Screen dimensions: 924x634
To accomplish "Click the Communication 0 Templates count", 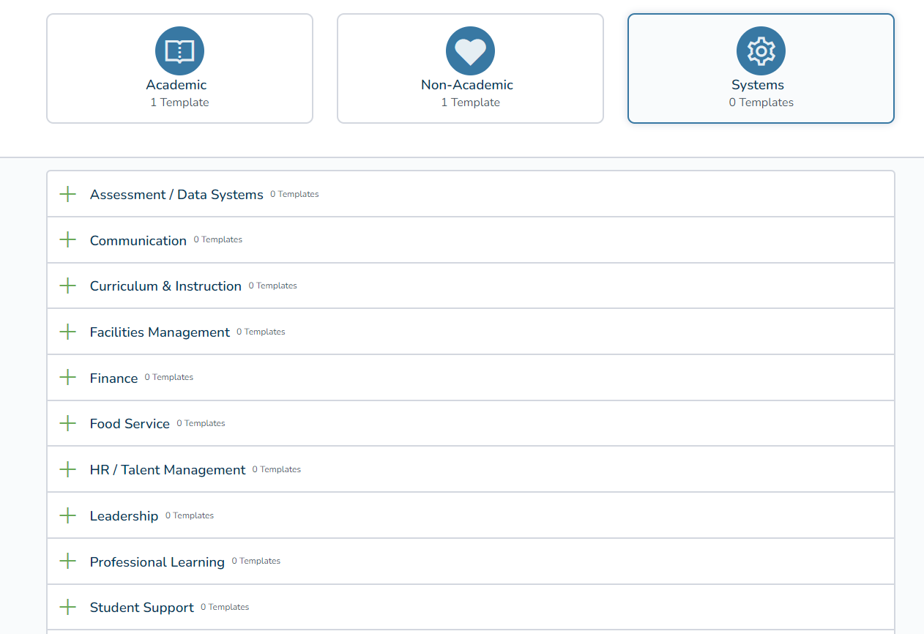I will (217, 240).
